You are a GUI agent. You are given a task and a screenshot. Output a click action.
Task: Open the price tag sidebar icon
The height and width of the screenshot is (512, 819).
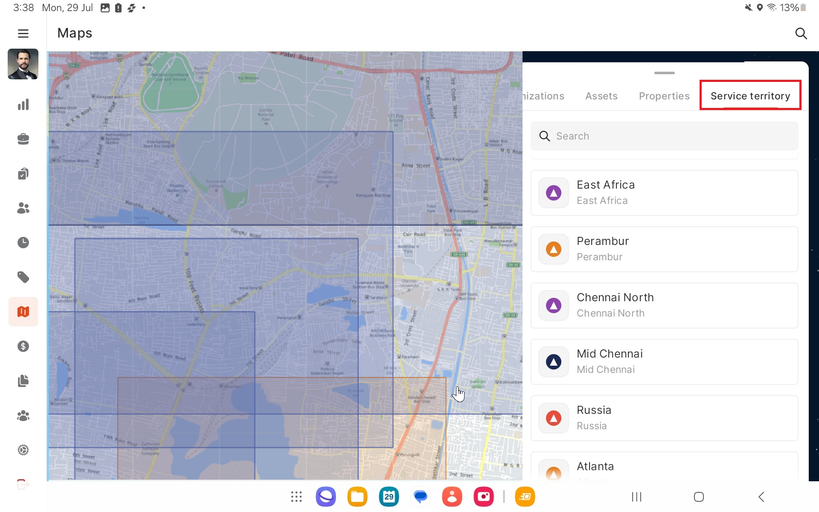tap(23, 277)
